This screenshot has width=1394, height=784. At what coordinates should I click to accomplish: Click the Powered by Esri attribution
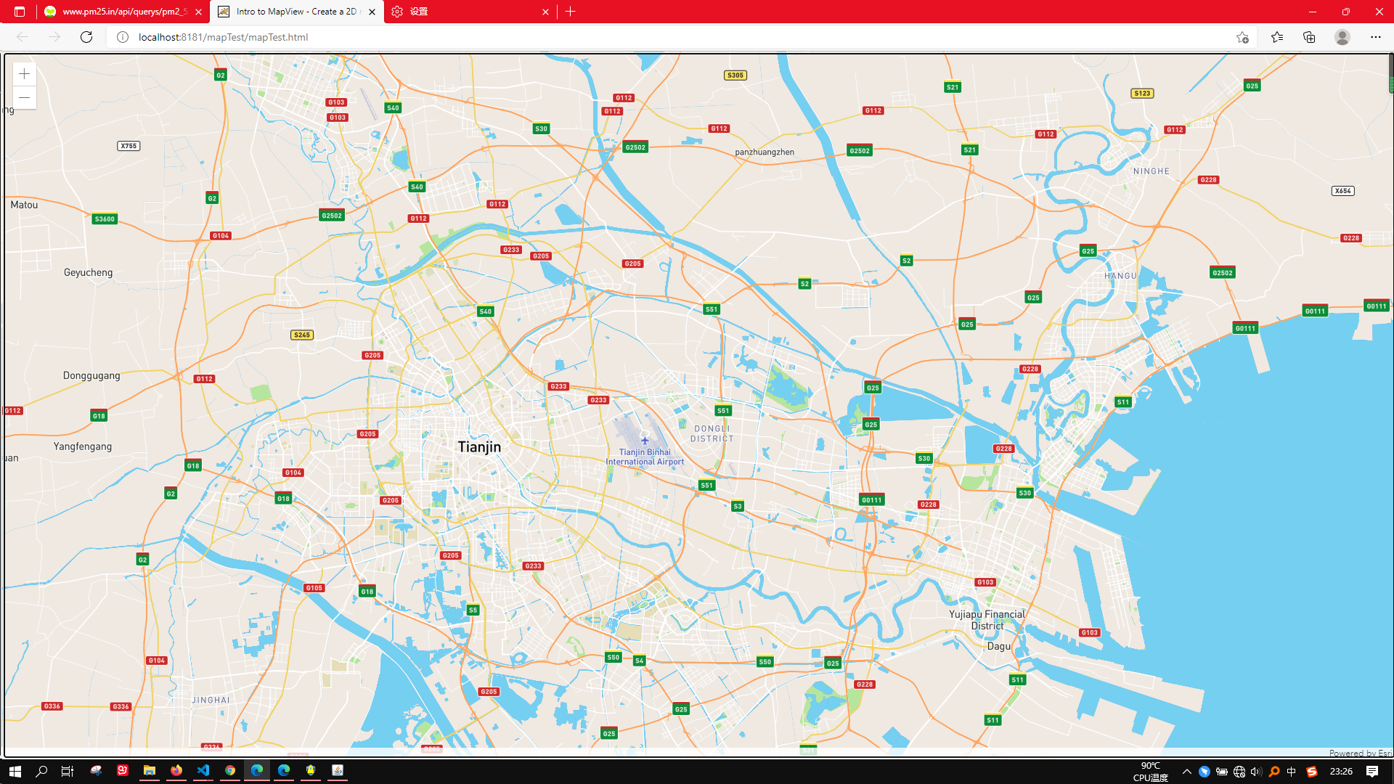pos(1361,753)
